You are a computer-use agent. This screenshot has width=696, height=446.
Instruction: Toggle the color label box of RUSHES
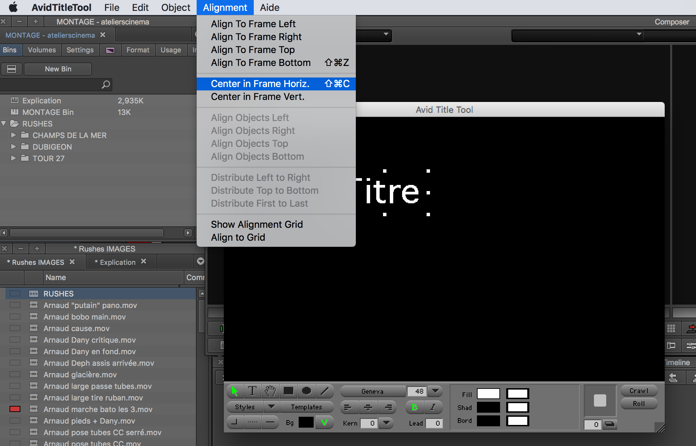pos(15,293)
